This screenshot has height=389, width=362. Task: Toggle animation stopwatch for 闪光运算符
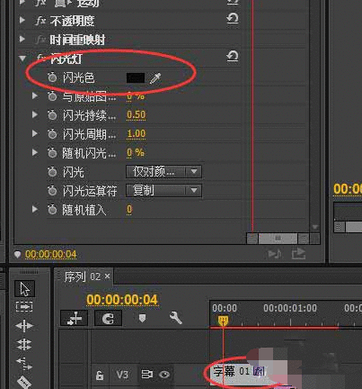[x=52, y=191]
